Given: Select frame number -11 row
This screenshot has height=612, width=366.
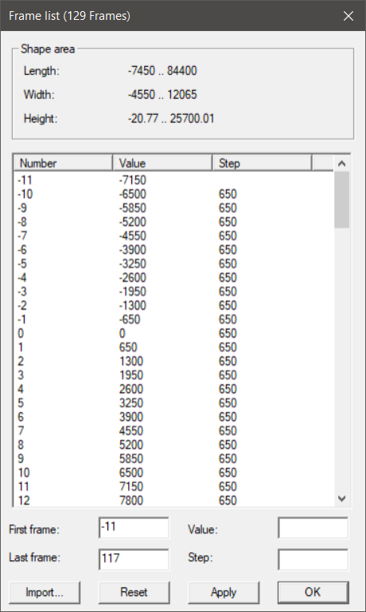Looking at the screenshot, I should (x=173, y=180).
